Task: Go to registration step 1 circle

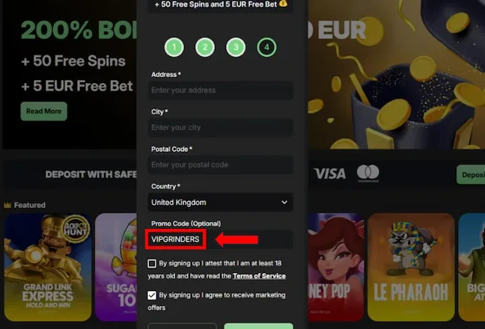Action: pos(174,47)
